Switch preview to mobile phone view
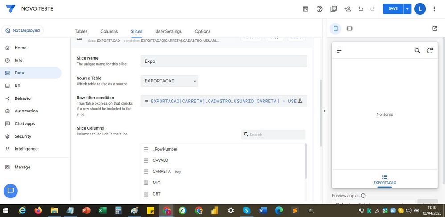 [x=335, y=29]
